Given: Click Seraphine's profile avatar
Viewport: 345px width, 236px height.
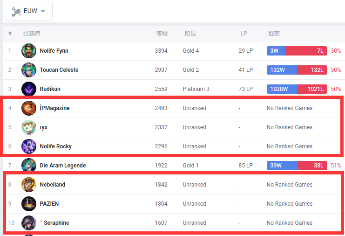Looking at the screenshot, I should (29, 223).
